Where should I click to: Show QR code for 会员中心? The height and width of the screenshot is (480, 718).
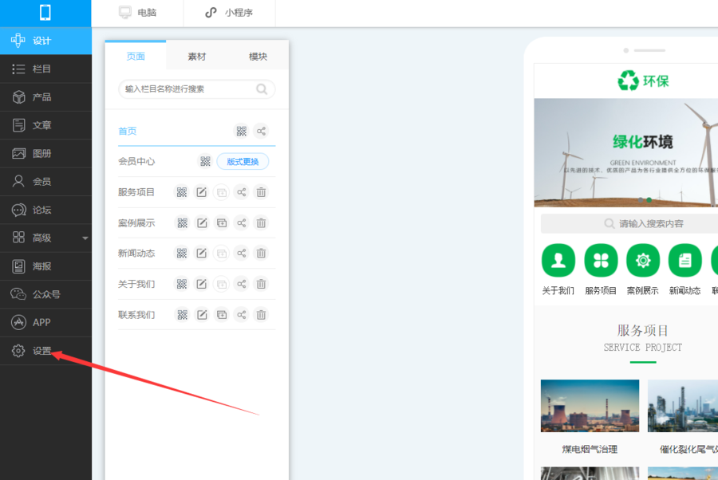[x=205, y=161]
